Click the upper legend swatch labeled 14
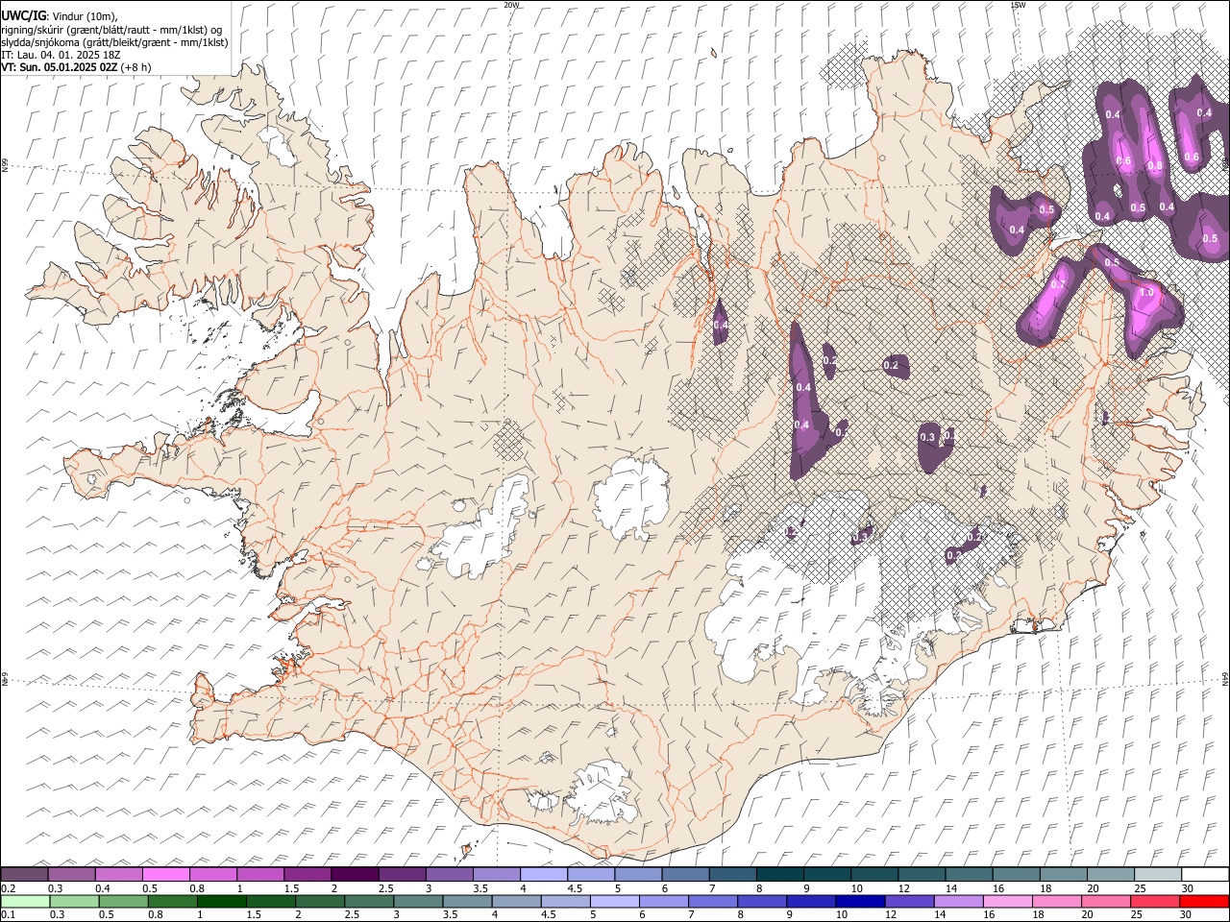Screen dimensions: 1230x922 (x=968, y=874)
